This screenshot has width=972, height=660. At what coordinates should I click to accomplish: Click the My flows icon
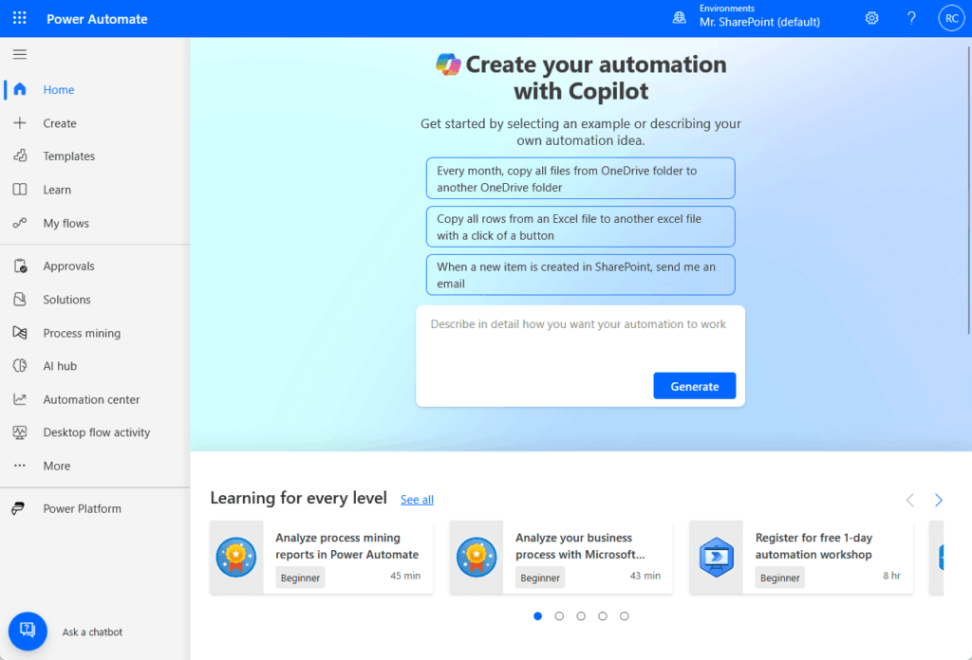click(x=20, y=223)
